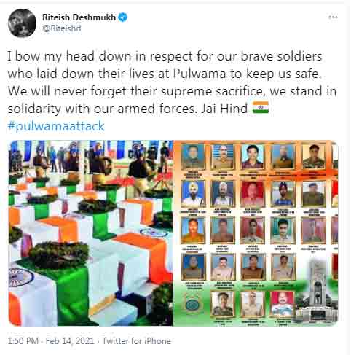351x355 pixels.
Task: Click Riteish Deshmukh's profile avatar
Action: (x=22, y=23)
